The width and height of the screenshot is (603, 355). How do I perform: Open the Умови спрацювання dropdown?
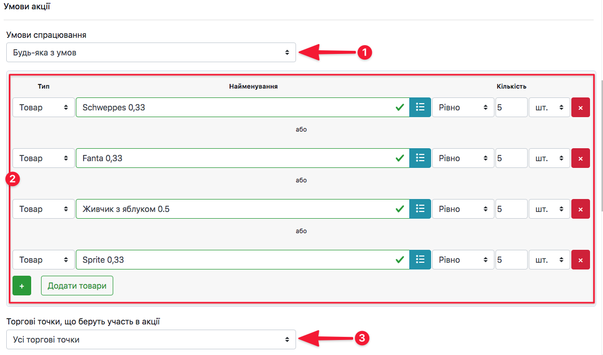(151, 52)
